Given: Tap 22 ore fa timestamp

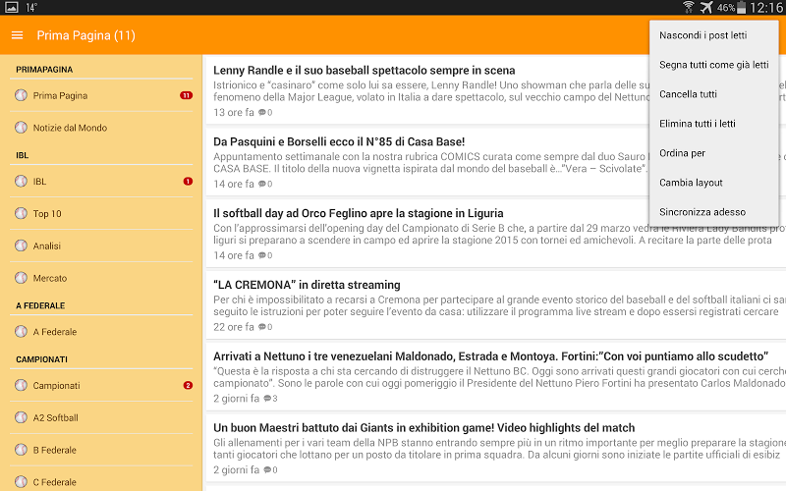Looking at the screenshot, I should [x=234, y=327].
